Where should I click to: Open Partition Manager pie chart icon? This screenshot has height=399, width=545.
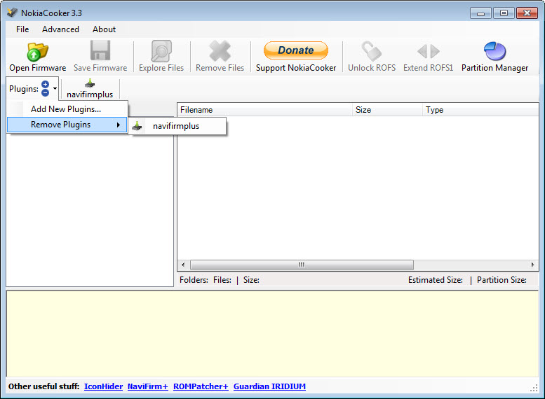coord(494,51)
